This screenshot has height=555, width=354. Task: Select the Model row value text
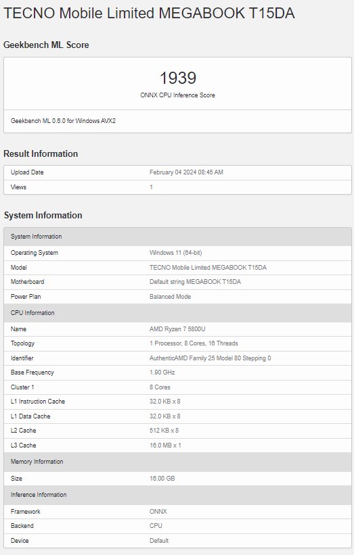[208, 268]
